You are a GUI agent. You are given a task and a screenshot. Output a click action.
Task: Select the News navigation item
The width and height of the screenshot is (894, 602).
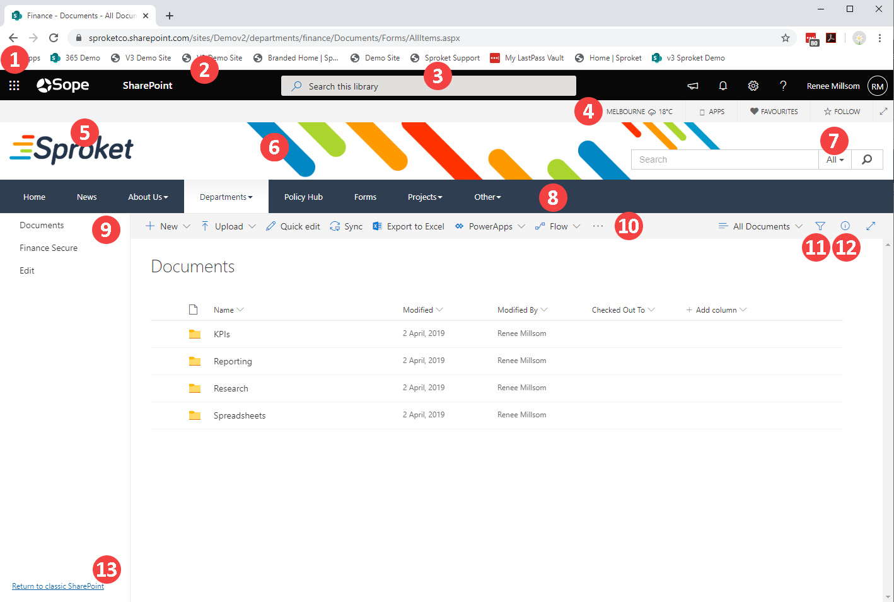click(86, 197)
